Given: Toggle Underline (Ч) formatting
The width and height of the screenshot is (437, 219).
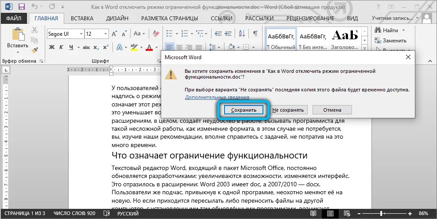Looking at the screenshot, I should [x=71, y=48].
